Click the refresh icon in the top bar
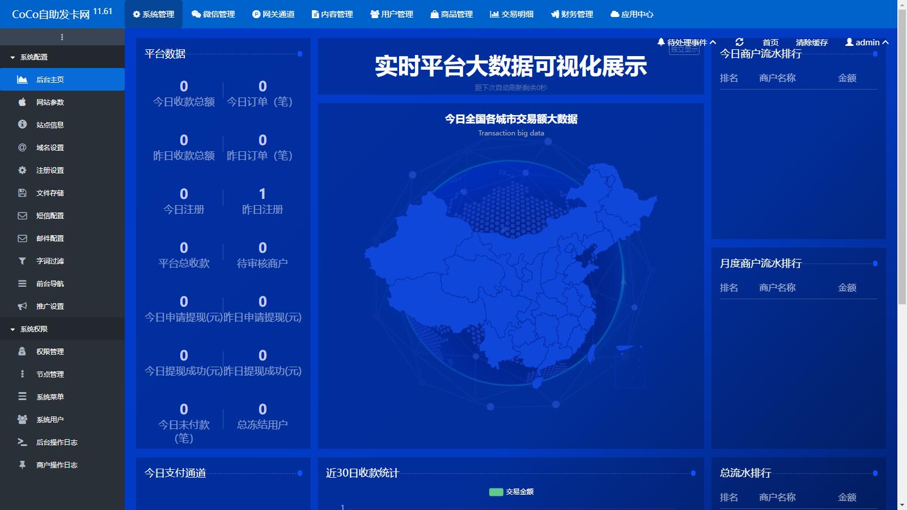907x510 pixels. point(740,42)
